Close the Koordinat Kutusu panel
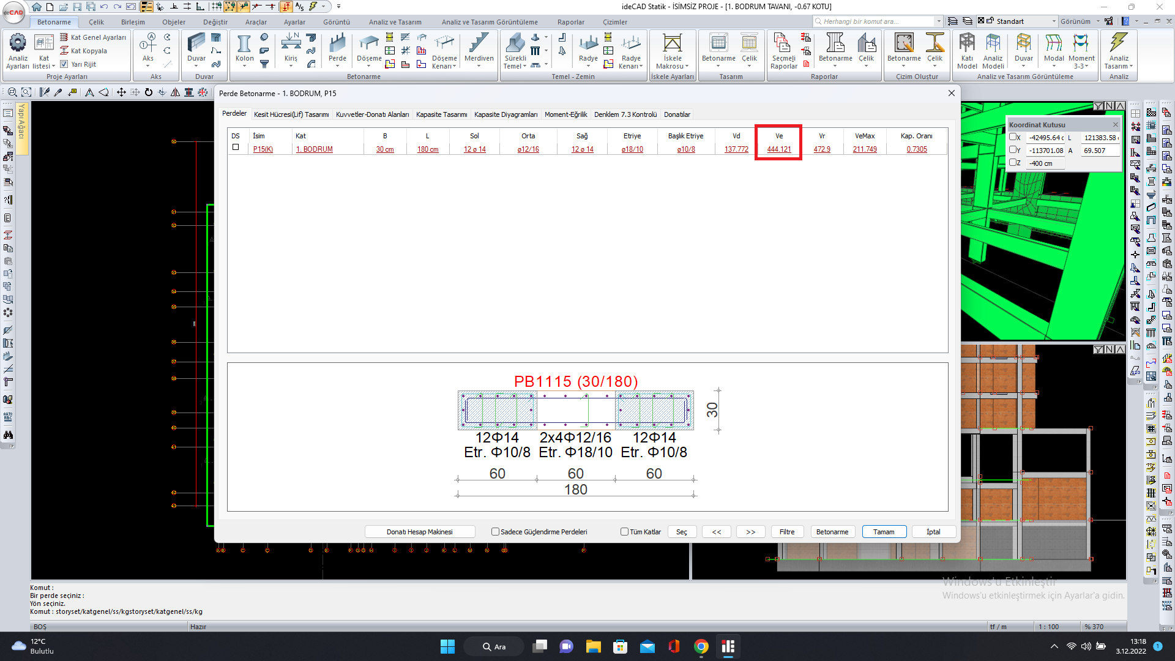 coord(1115,125)
